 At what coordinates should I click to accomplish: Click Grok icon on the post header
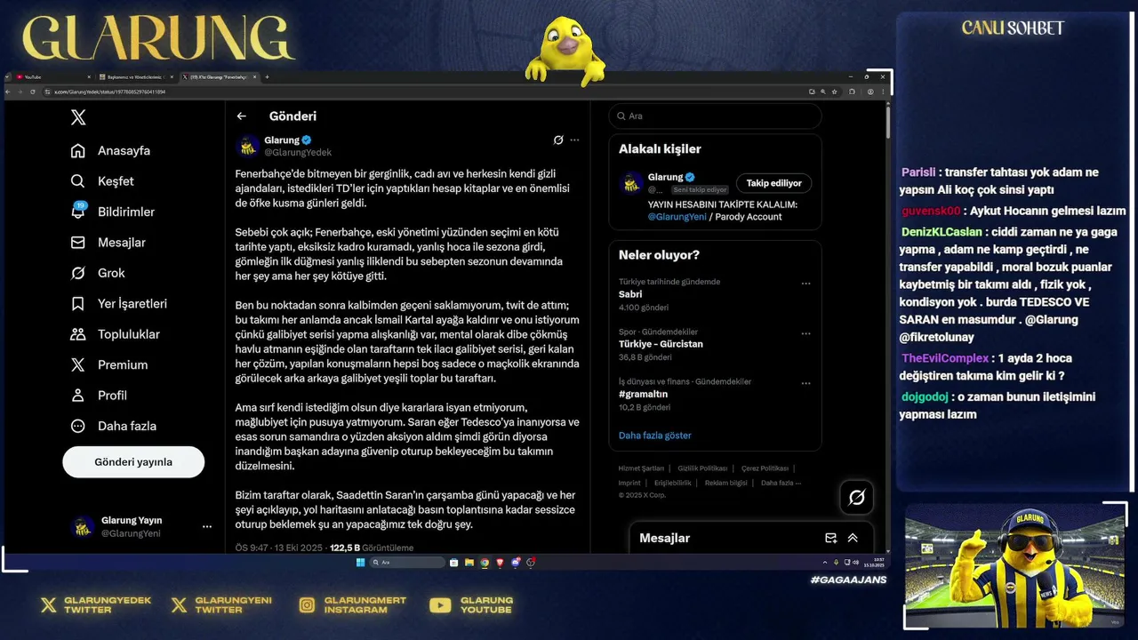(x=558, y=140)
